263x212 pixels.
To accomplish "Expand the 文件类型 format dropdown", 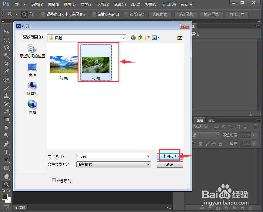I will [x=148, y=164].
